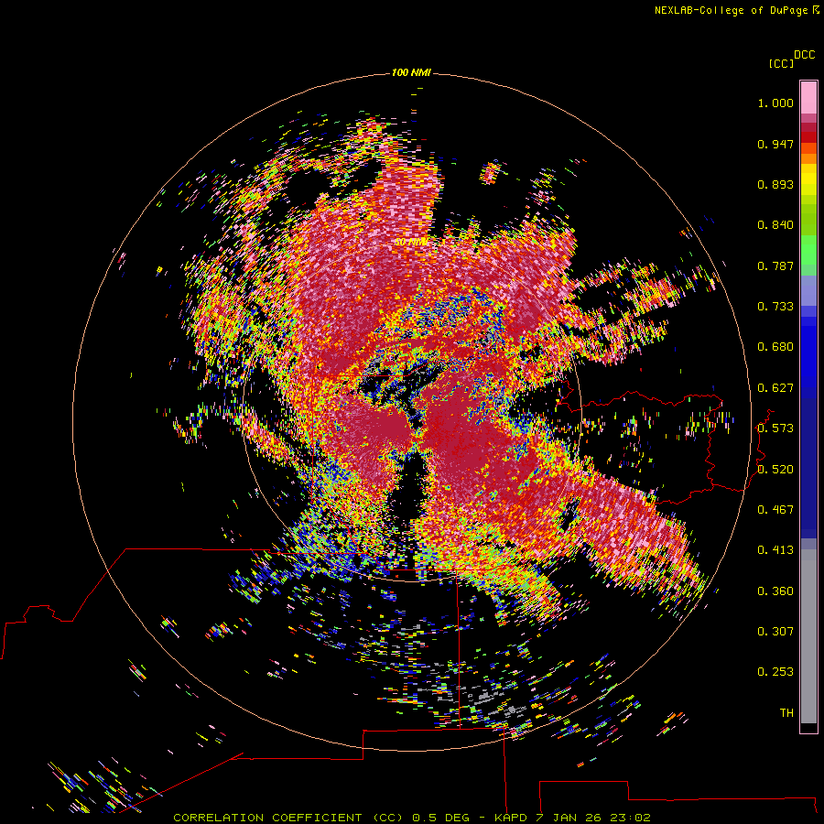Screen dimensions: 824x824
Task: Select the 0.413 scale value
Action: coord(775,550)
